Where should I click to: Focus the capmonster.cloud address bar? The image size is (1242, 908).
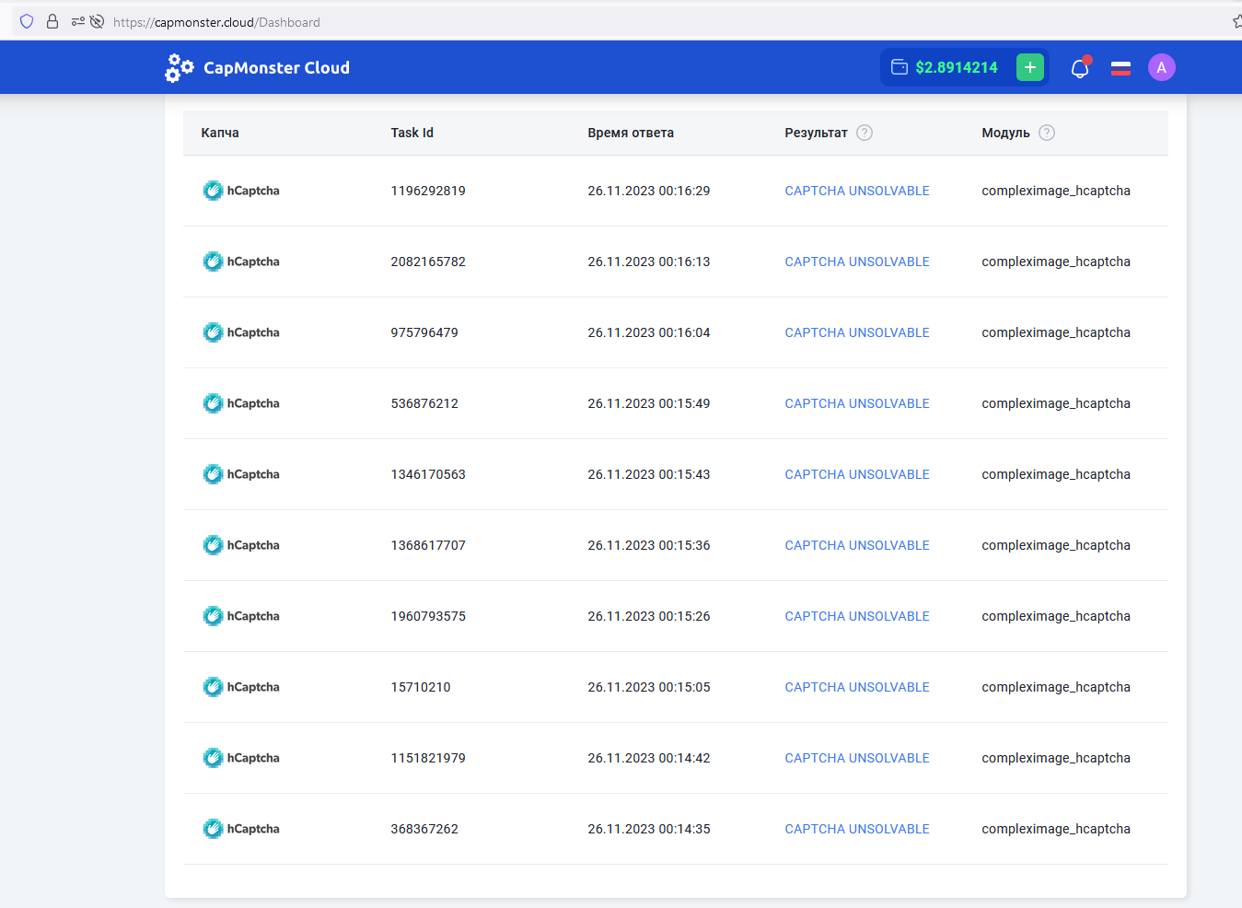[644, 22]
